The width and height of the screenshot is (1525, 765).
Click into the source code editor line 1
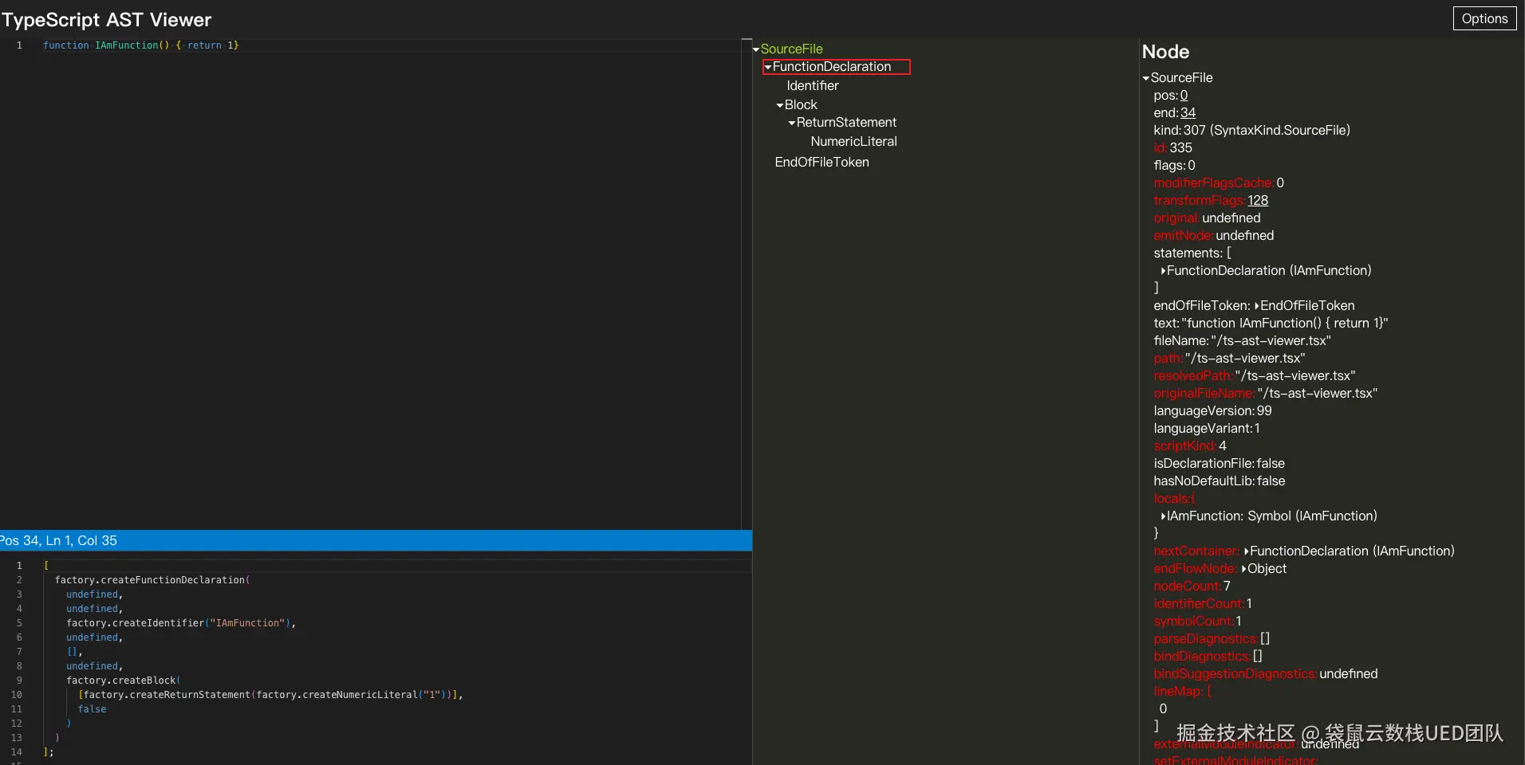coord(391,45)
